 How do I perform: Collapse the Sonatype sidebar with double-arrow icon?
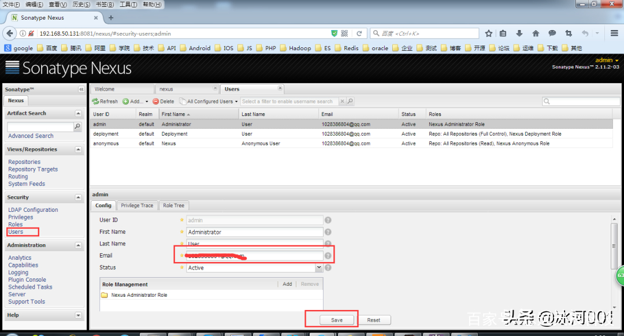coord(81,89)
